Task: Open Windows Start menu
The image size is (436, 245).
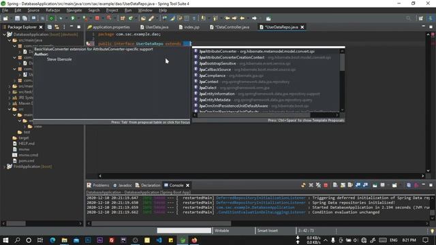Action: click(x=5, y=240)
